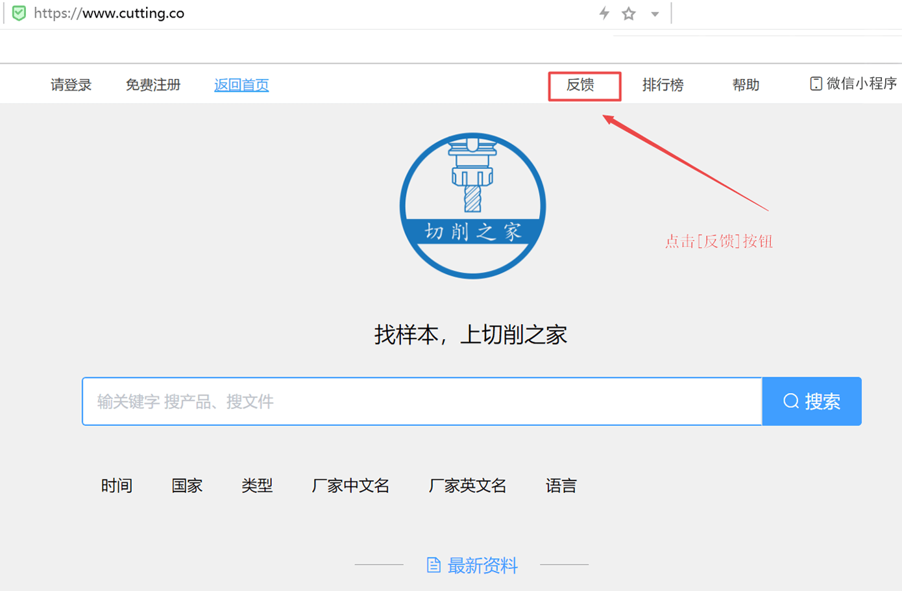The width and height of the screenshot is (902, 591).
Task: Open the 请登录 login link
Action: [71, 84]
